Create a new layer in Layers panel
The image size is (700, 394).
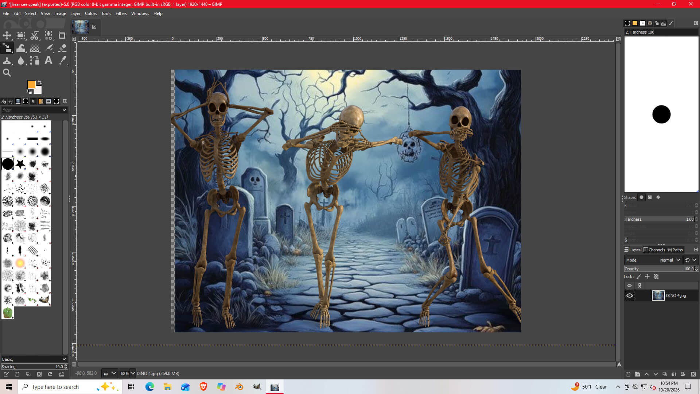tap(628, 374)
